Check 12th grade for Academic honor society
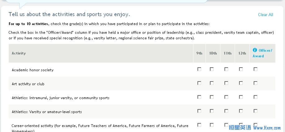 tap(241, 69)
